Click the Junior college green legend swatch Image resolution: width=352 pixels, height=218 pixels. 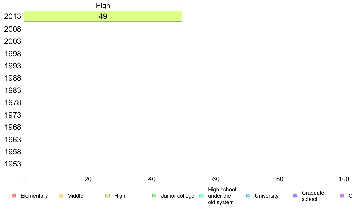point(154,196)
